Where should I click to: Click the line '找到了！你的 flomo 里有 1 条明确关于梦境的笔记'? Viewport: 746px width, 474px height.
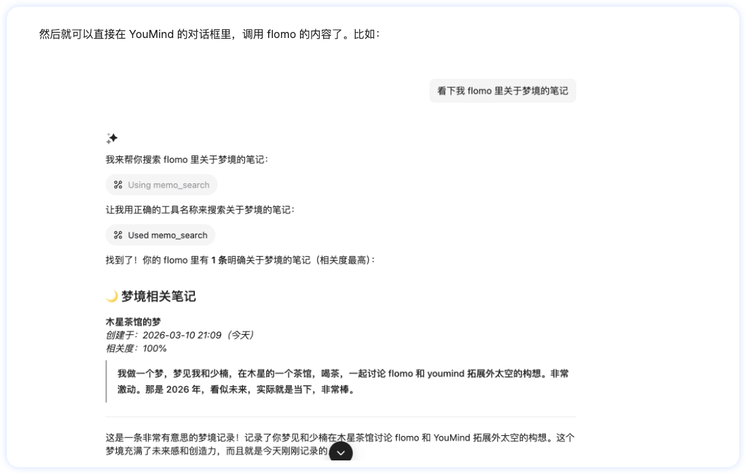(241, 260)
